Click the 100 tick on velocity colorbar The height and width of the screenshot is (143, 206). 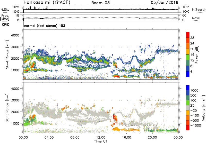click(193, 100)
